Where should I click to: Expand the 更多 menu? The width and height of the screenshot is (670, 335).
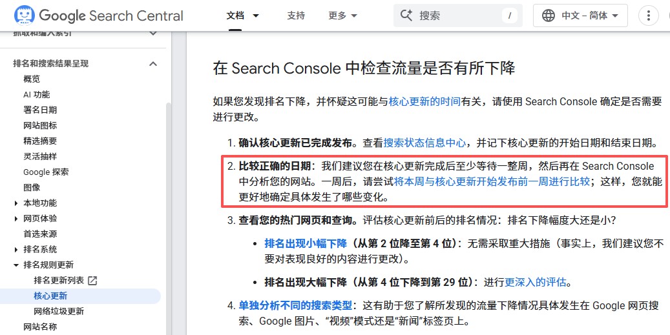click(x=342, y=15)
